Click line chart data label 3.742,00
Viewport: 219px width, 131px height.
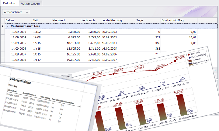point(98,74)
